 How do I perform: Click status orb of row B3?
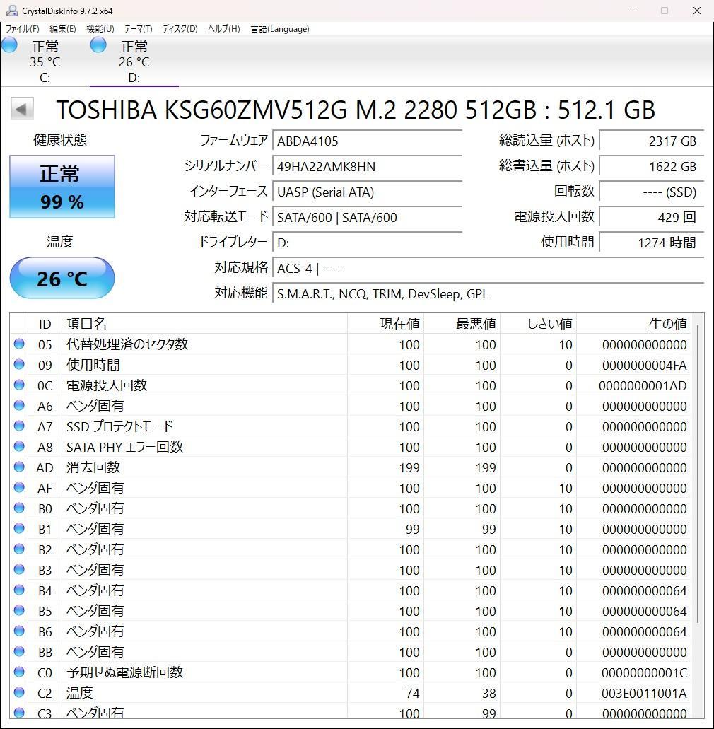coord(19,569)
